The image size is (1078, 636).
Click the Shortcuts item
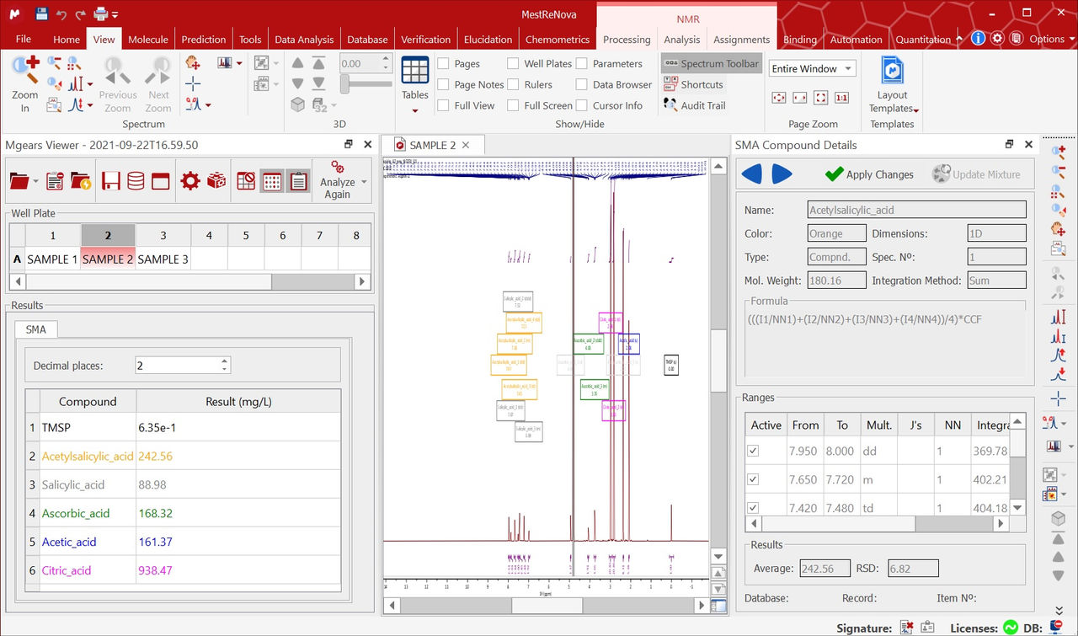point(693,84)
